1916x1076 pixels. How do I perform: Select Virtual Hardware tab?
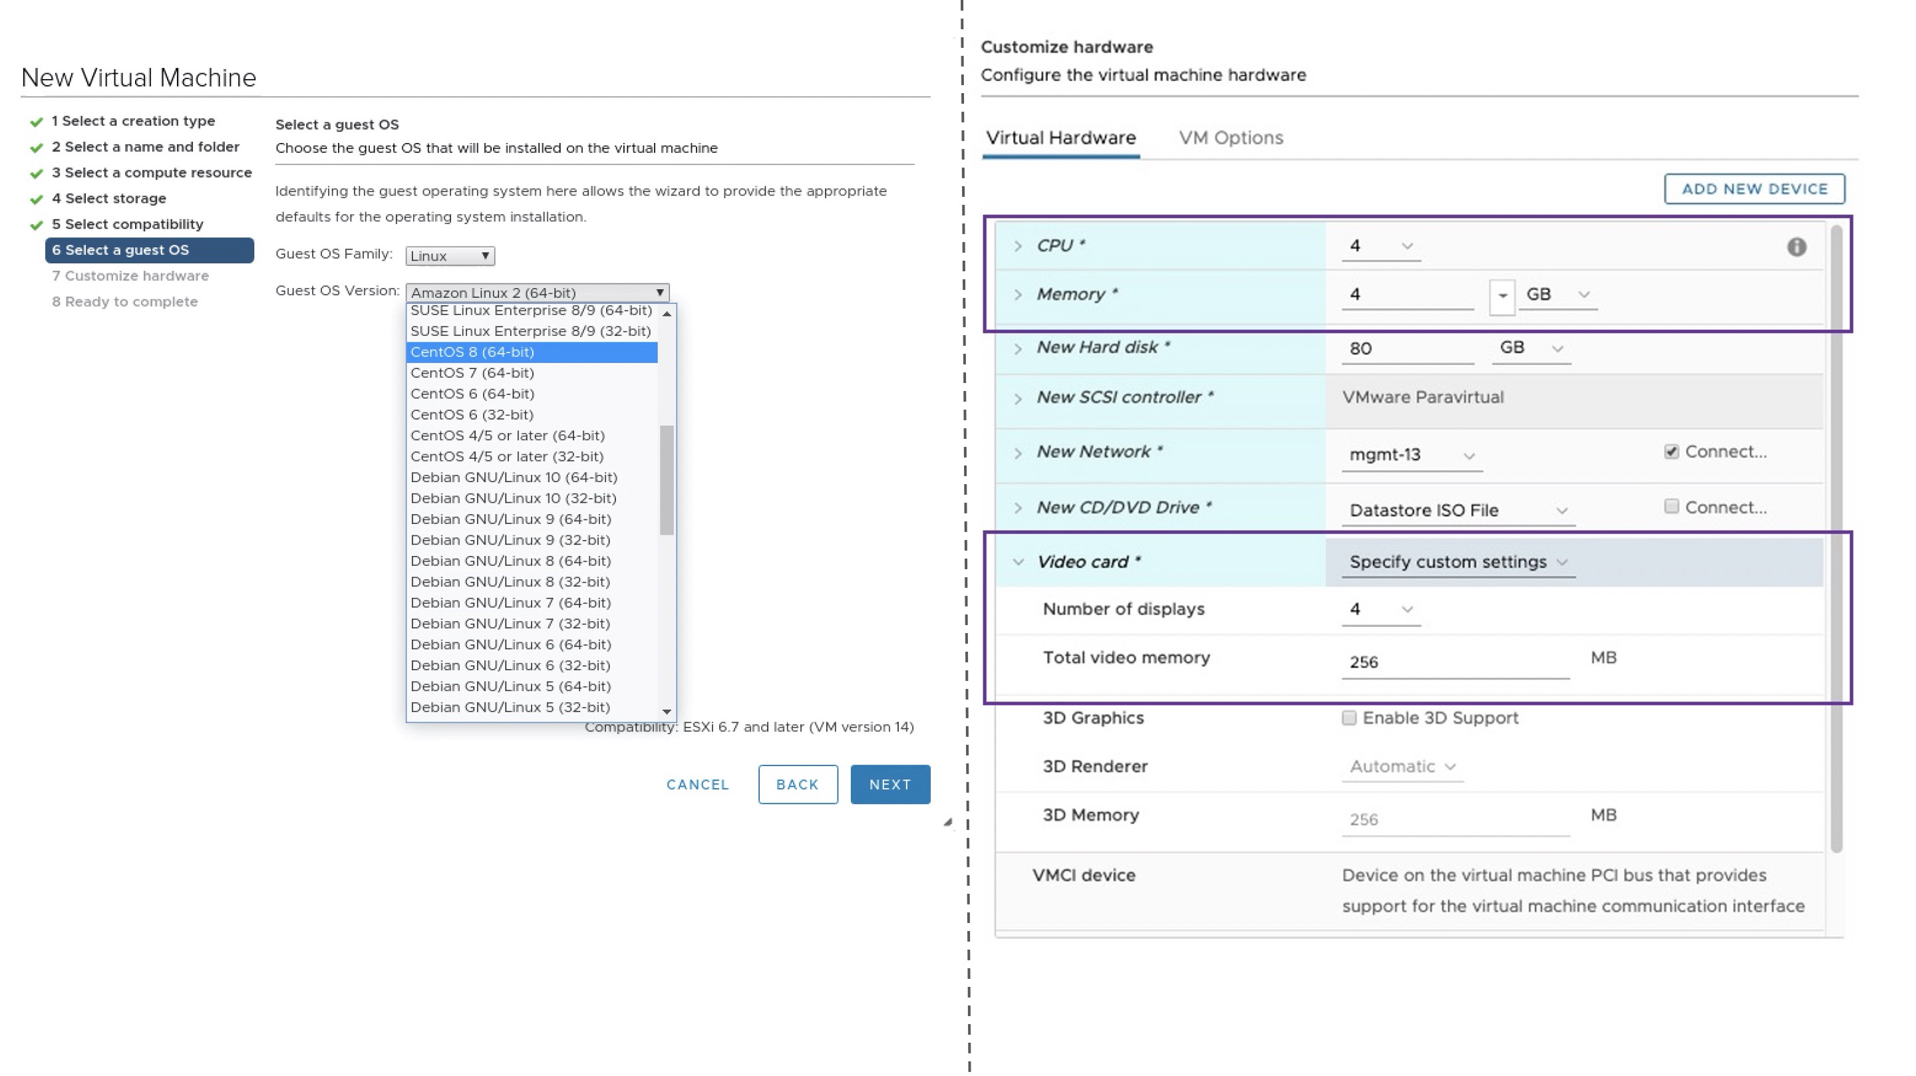[x=1062, y=137]
